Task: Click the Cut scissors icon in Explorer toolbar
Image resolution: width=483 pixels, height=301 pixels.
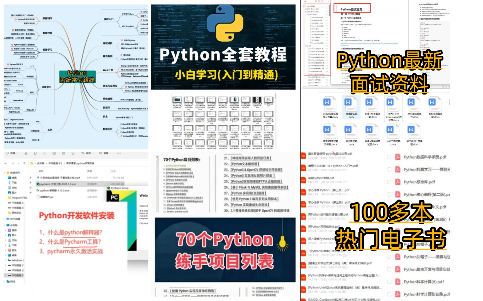Action: coord(26,153)
